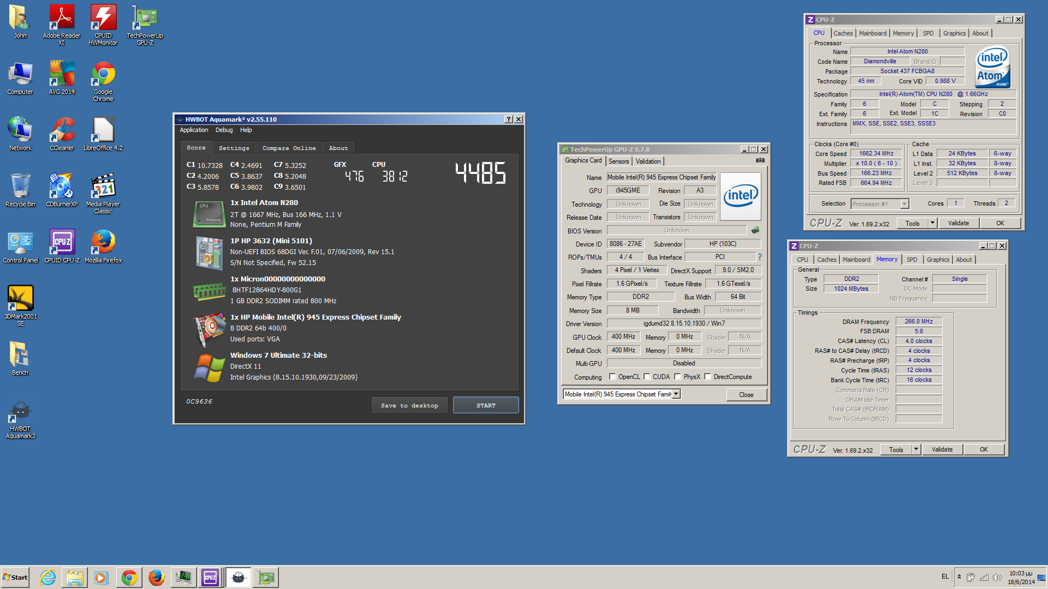The image size is (1048, 589).
Task: Switch to About tab in Aquamark3
Action: click(x=338, y=148)
